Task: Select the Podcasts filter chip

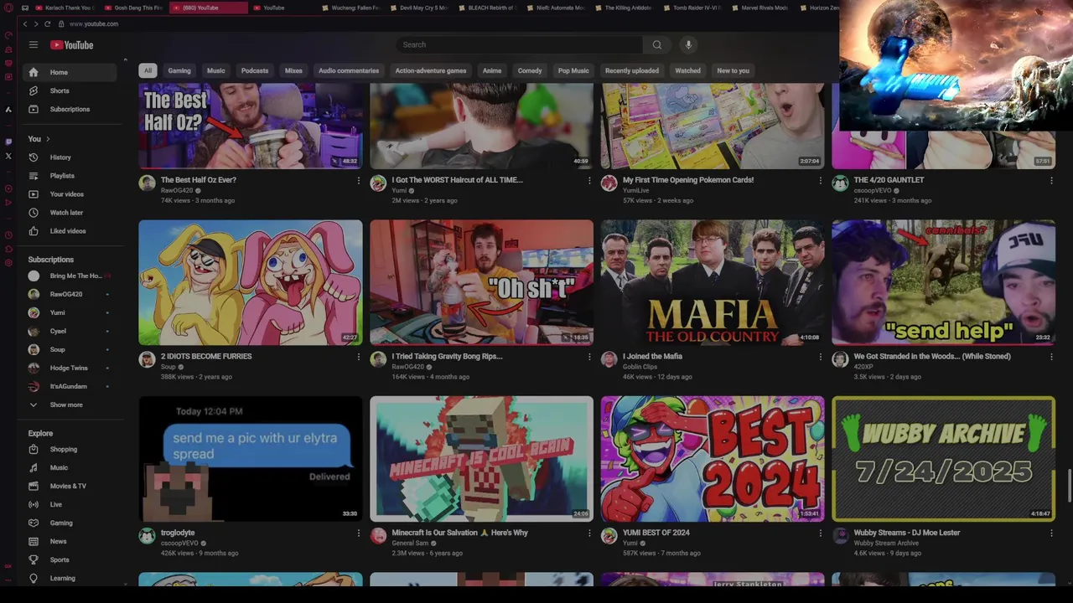Action: (255, 70)
